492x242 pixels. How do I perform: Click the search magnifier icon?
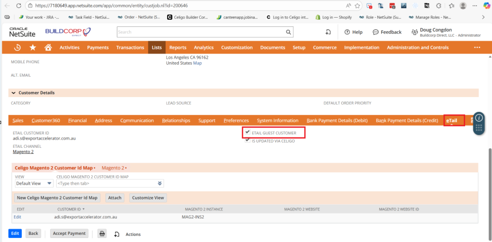pos(288,32)
